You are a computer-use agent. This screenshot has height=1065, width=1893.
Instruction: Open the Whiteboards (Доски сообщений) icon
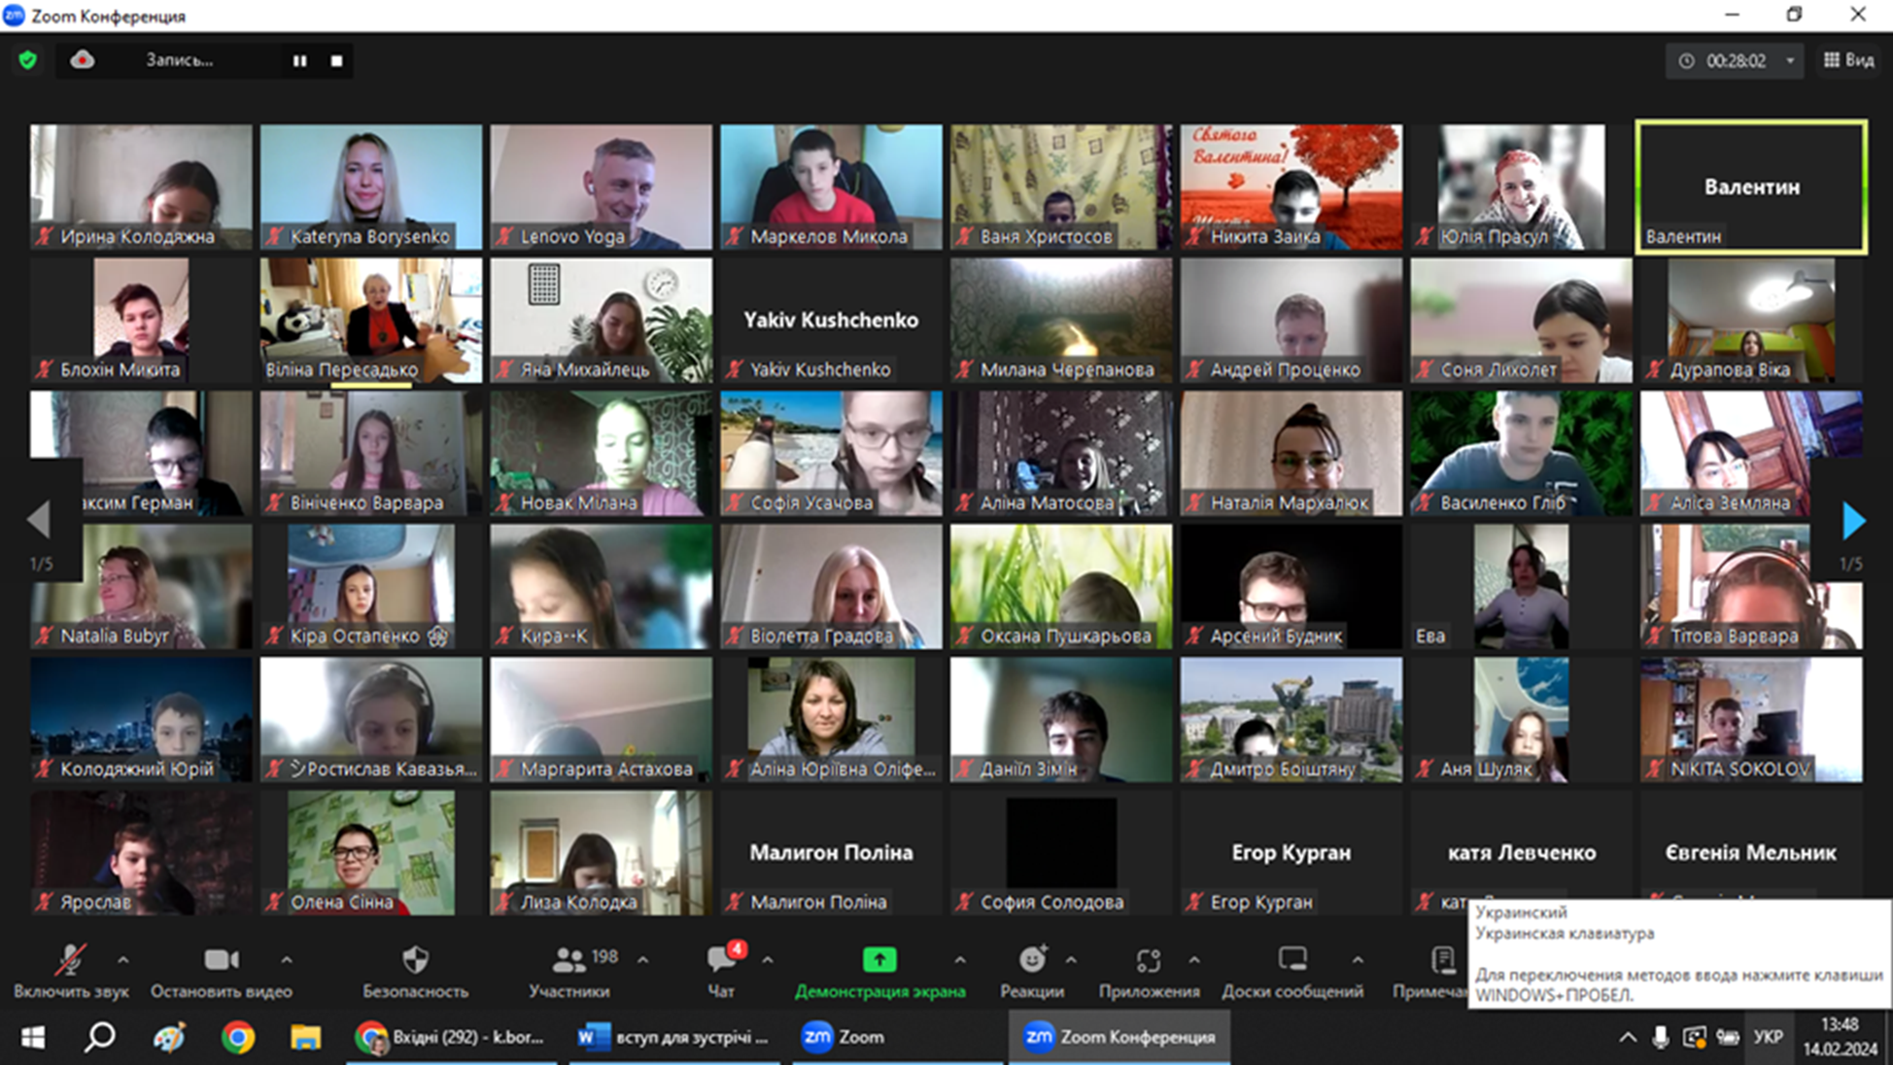1292,960
